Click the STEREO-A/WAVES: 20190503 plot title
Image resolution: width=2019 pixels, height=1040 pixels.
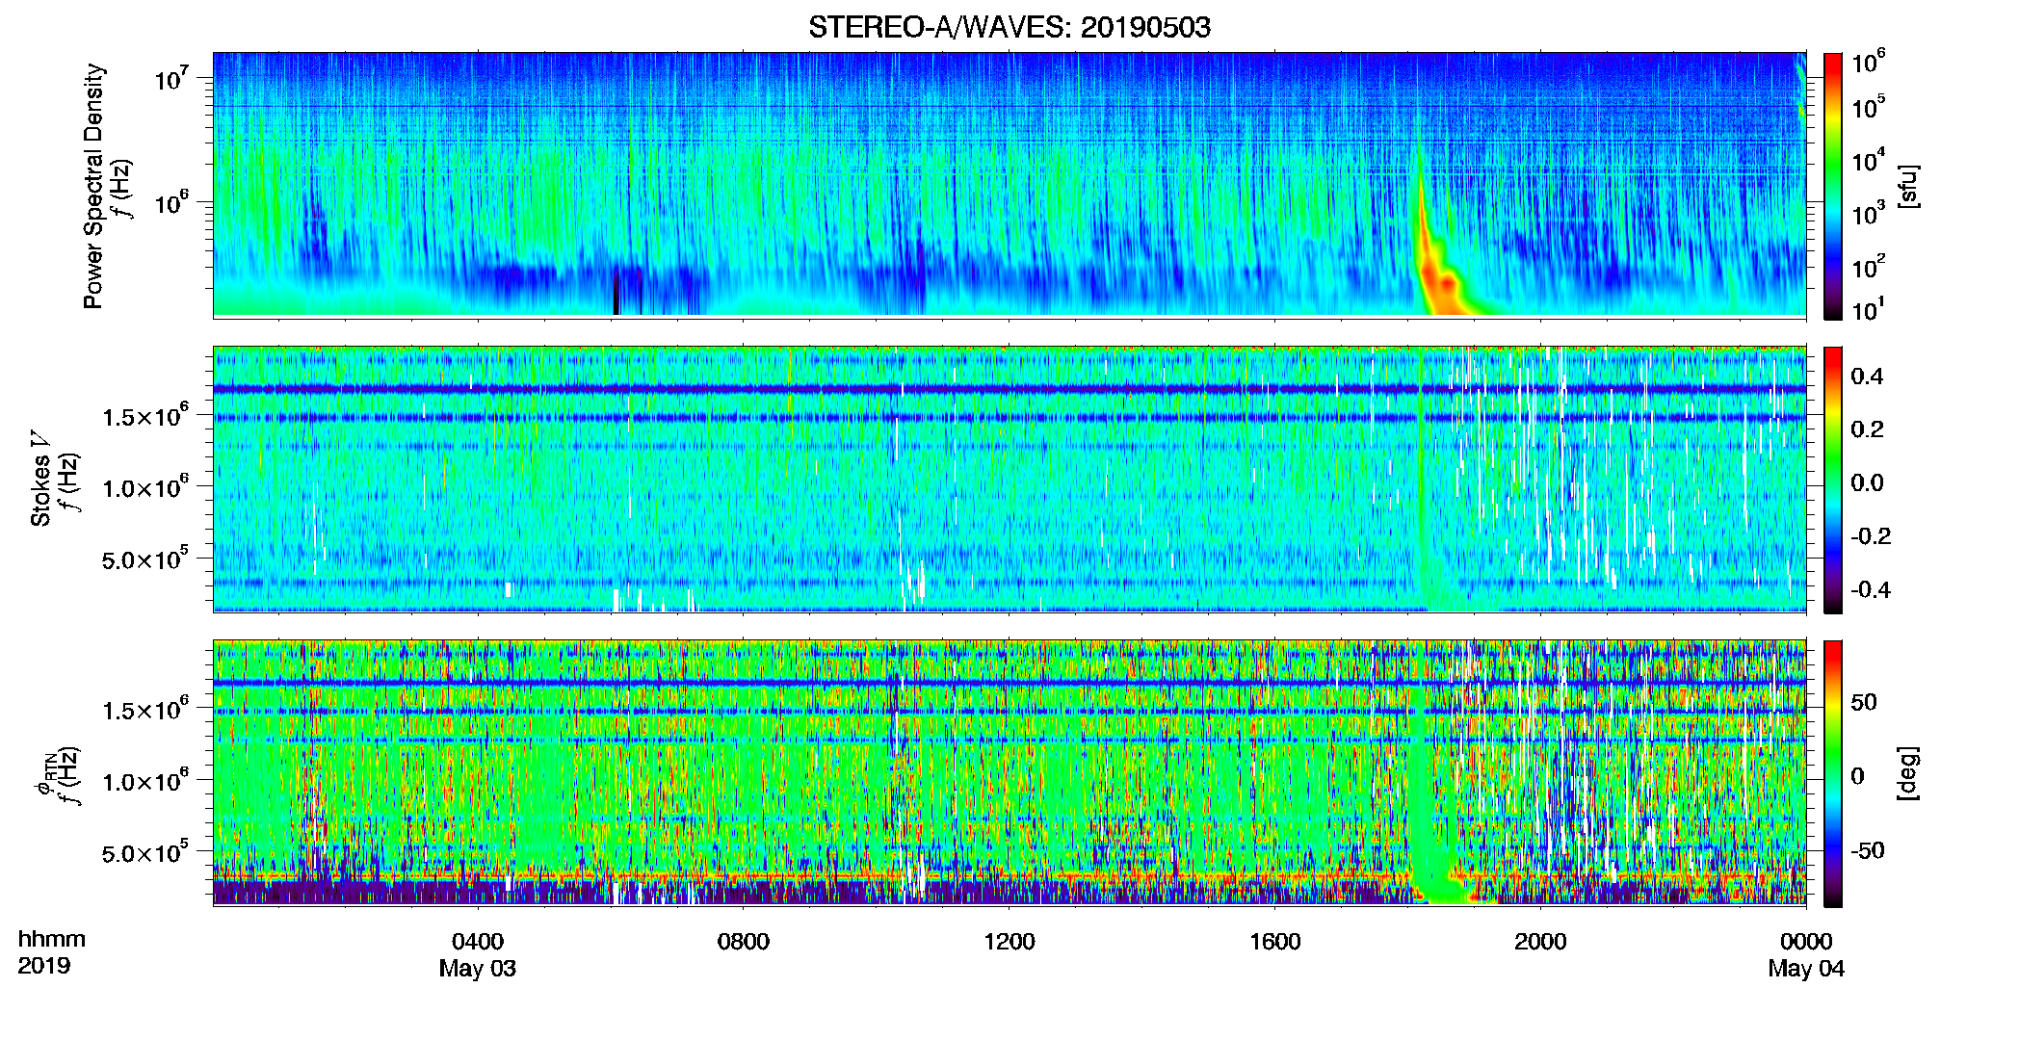[x=1009, y=27]
